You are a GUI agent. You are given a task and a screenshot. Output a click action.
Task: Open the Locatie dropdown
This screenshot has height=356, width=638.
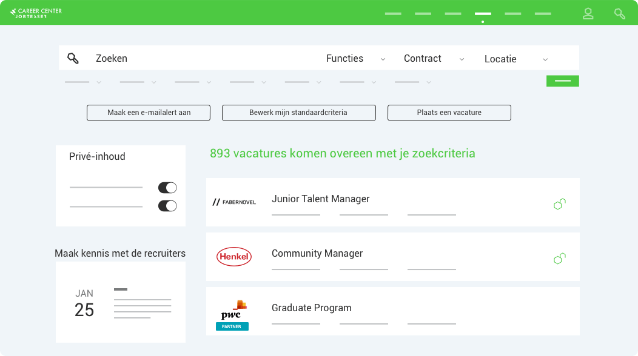[x=516, y=59]
